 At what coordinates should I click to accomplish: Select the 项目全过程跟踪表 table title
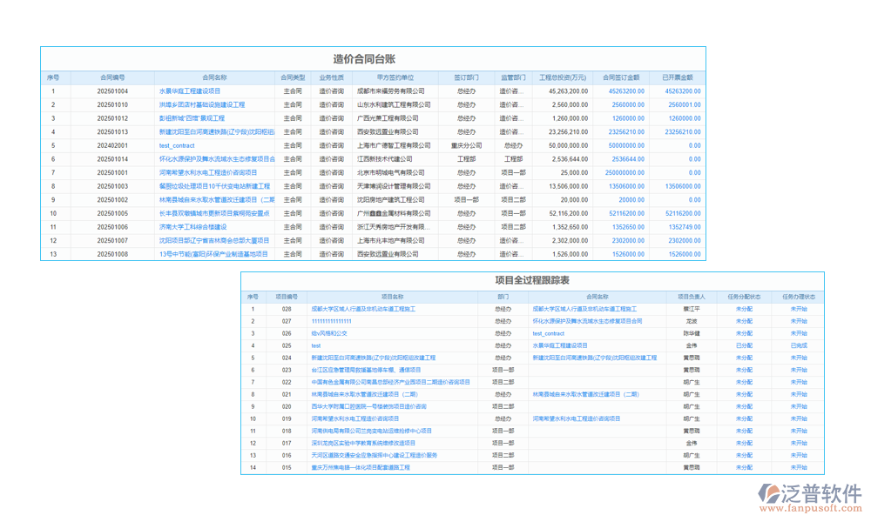(x=530, y=280)
